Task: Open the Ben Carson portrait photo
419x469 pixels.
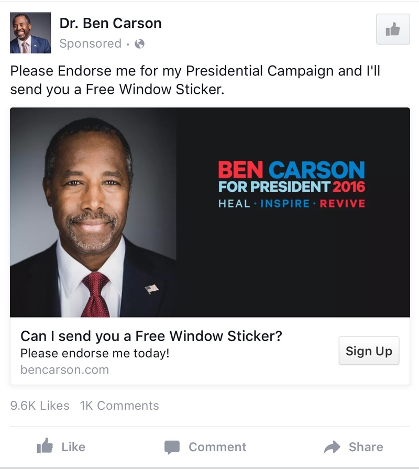Action: [x=93, y=212]
